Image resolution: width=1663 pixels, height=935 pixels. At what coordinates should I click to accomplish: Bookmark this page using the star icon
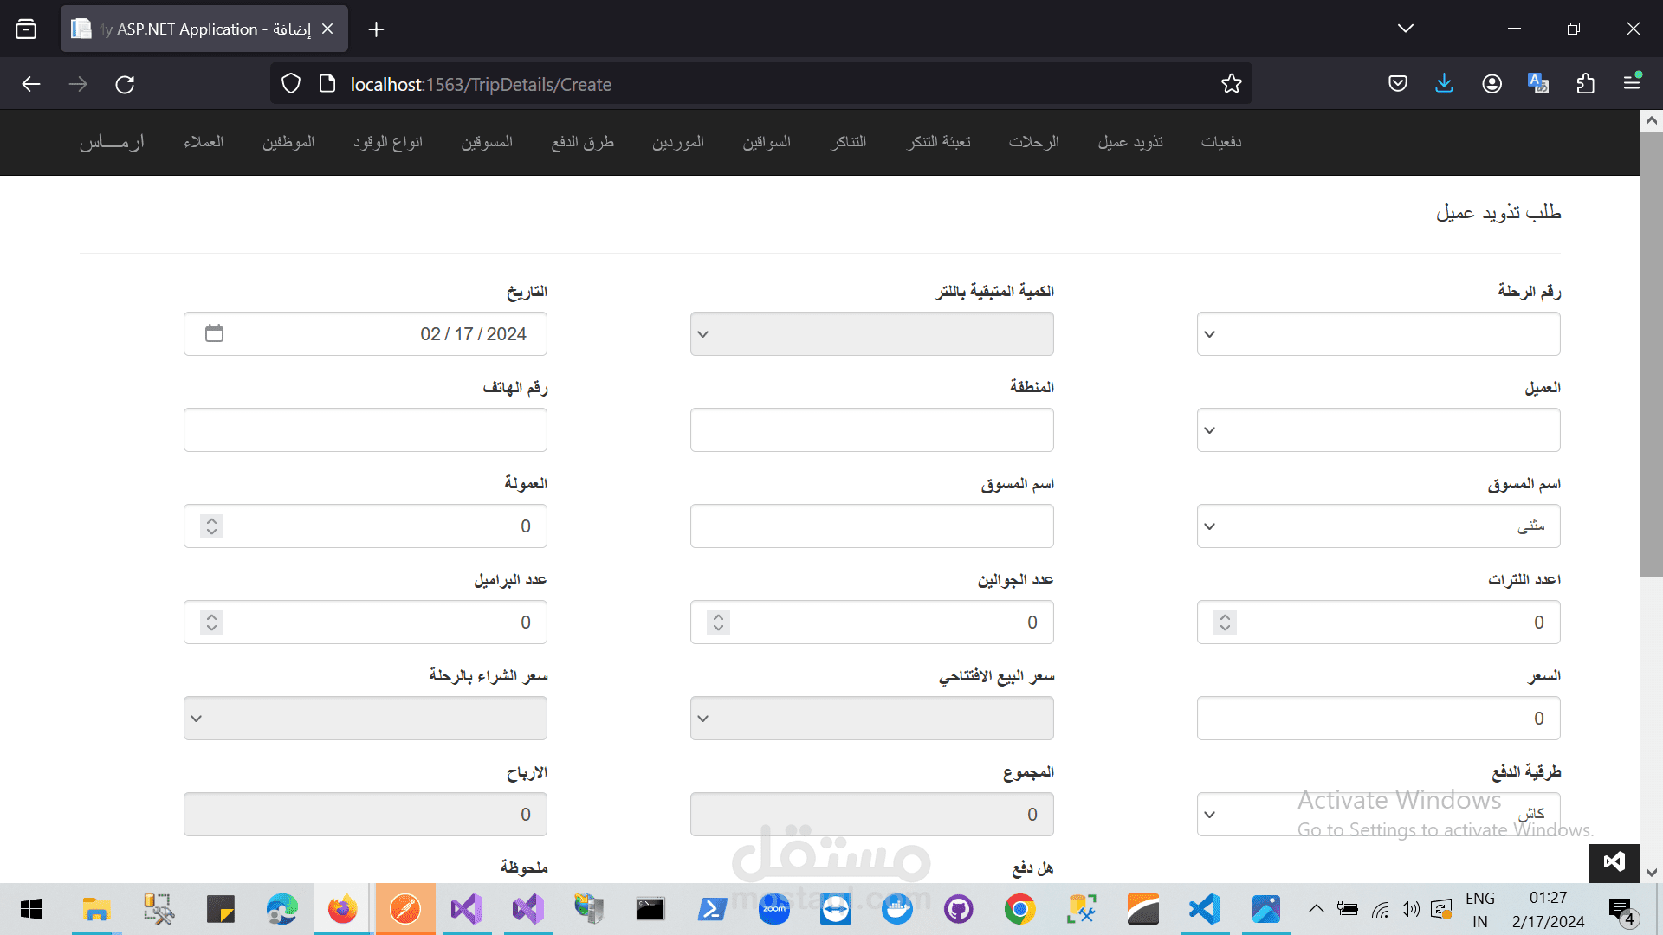click(x=1231, y=83)
